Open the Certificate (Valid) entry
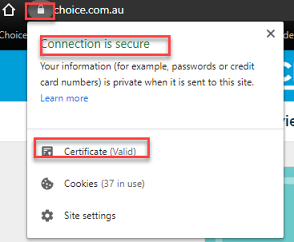Image resolution: width=294 pixels, height=242 pixels. pyautogui.click(x=100, y=152)
